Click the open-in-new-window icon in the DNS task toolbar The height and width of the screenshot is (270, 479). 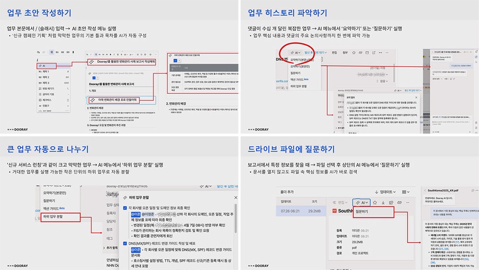tap(374, 53)
